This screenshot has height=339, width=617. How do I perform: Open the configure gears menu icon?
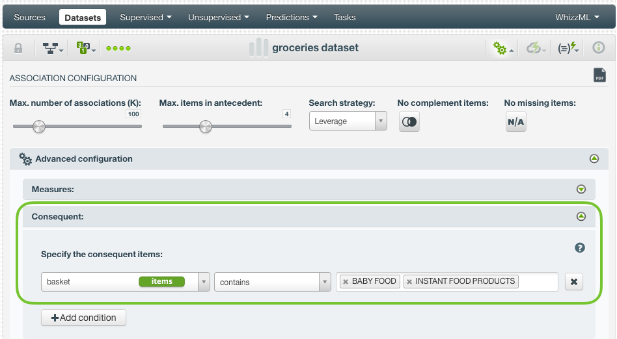(502, 48)
